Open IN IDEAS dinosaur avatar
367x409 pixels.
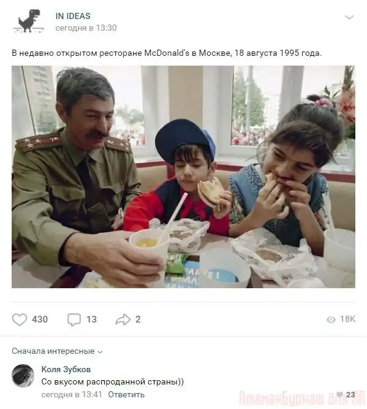[28, 21]
